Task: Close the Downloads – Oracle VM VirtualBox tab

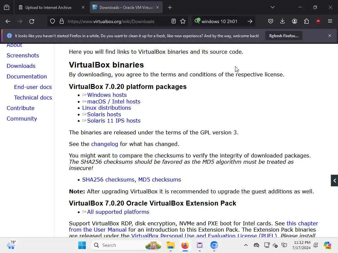Action: point(157,7)
